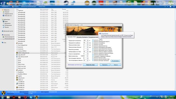The image size is (176, 99).
Task: Open Загрузки in the Explorer sidebar
Action: click(x=7, y=12)
